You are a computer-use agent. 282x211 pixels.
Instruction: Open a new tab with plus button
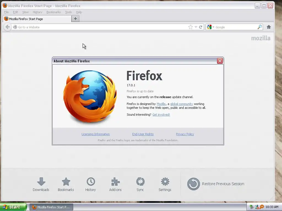(75, 19)
